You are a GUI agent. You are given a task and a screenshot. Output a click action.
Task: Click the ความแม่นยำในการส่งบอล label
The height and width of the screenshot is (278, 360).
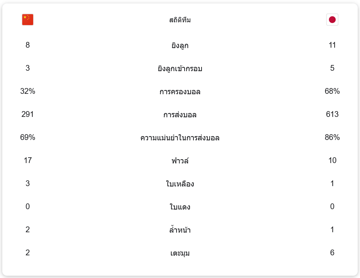180,138
